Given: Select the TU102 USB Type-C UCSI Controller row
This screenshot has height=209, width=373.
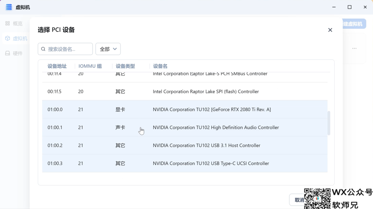Looking at the screenshot, I should [x=184, y=163].
